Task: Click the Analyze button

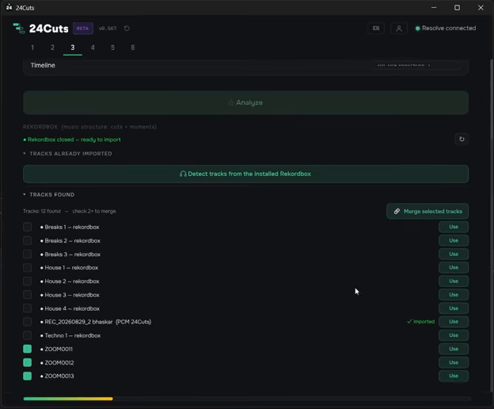Action: click(245, 103)
